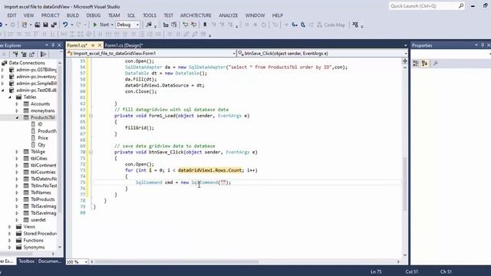Expand the admin-pc.GSTBilling connection node

click(x=2, y=70)
